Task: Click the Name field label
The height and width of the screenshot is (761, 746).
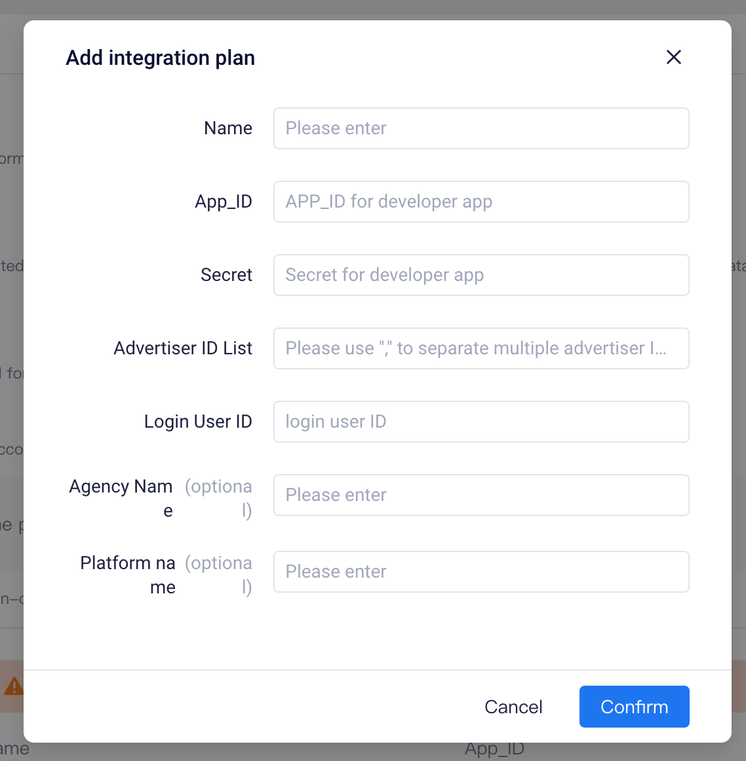Action: pos(228,128)
